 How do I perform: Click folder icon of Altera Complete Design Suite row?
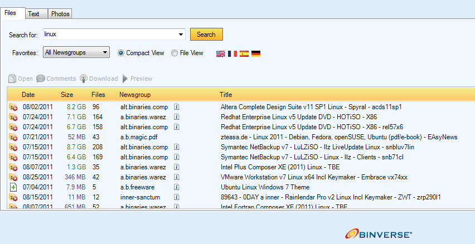[x=13, y=107]
